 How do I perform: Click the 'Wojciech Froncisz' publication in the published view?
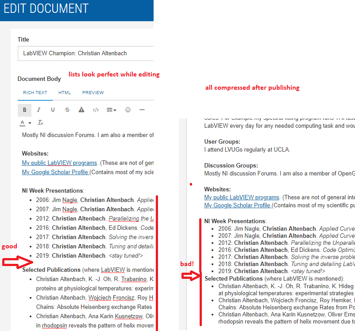click(x=287, y=304)
